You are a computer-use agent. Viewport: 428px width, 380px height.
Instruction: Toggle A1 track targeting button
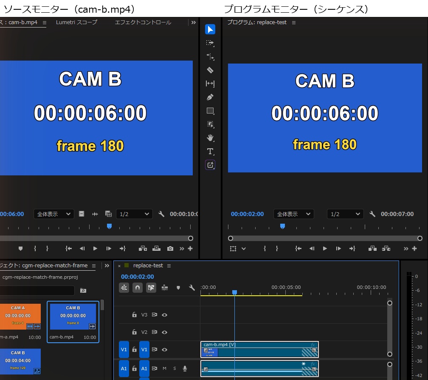tap(144, 369)
